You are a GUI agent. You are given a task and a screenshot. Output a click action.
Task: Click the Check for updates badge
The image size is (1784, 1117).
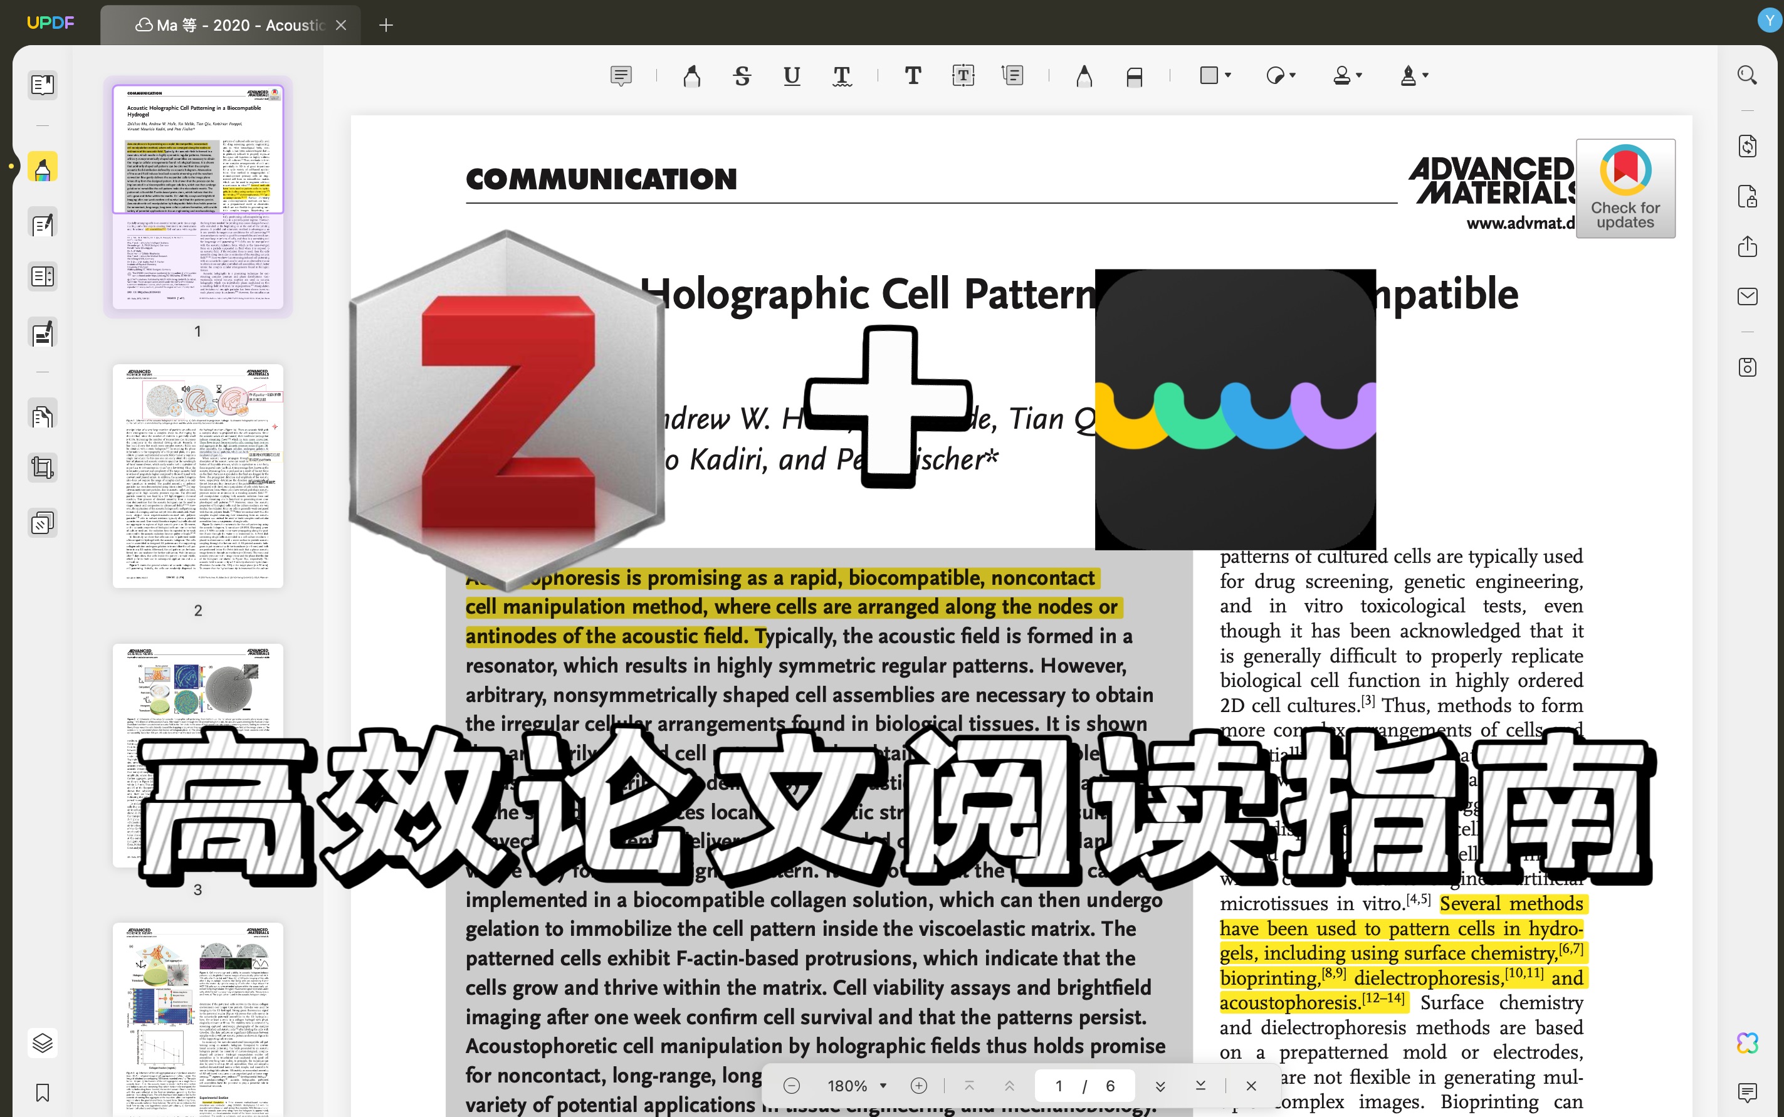point(1625,189)
